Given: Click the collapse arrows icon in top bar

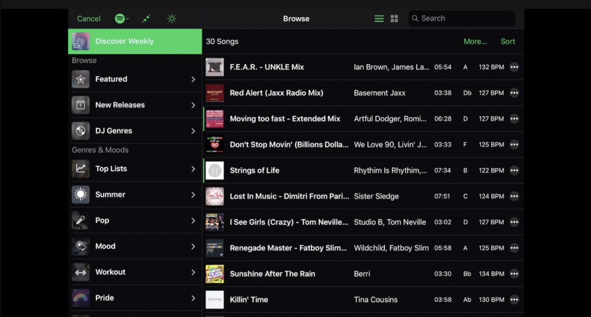Looking at the screenshot, I should pyautogui.click(x=146, y=19).
